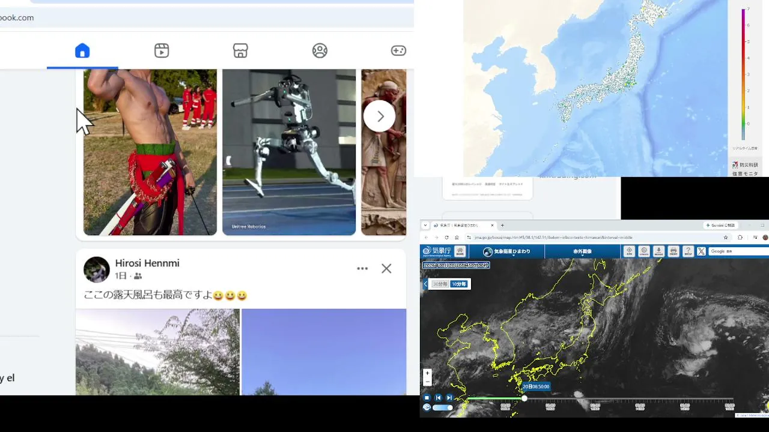
Task: Click the LEGEND icon in JMA toolbar
Action: pyautogui.click(x=644, y=251)
